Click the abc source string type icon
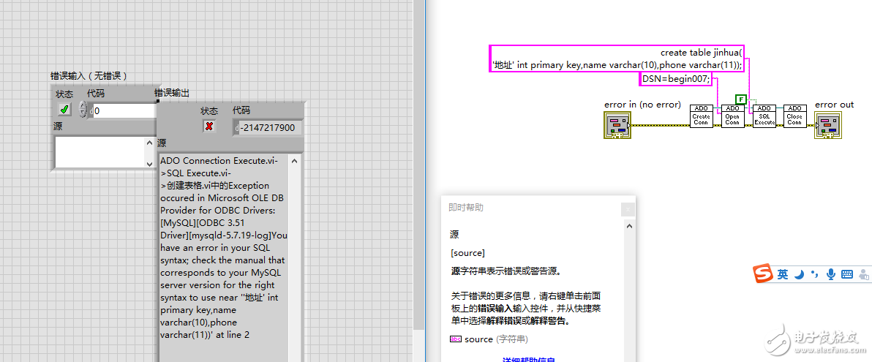872x362 pixels. click(x=456, y=339)
